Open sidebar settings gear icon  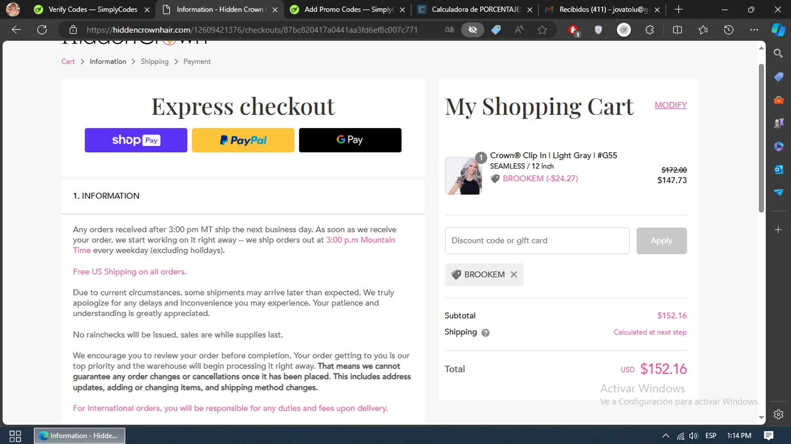(778, 415)
